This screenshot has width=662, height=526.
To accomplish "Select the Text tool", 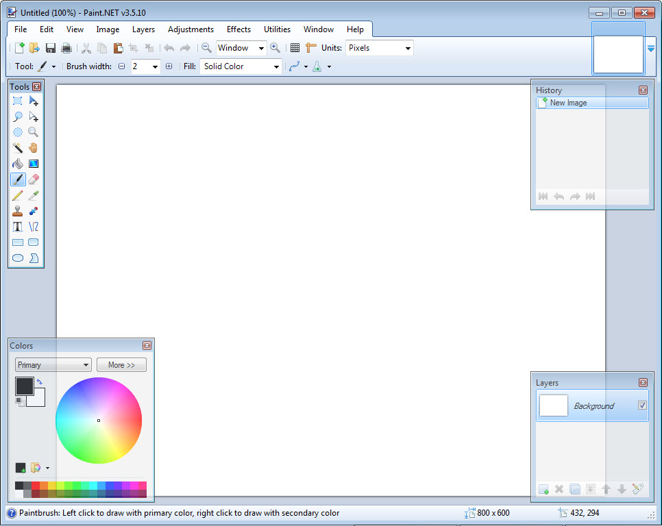I will (17, 226).
